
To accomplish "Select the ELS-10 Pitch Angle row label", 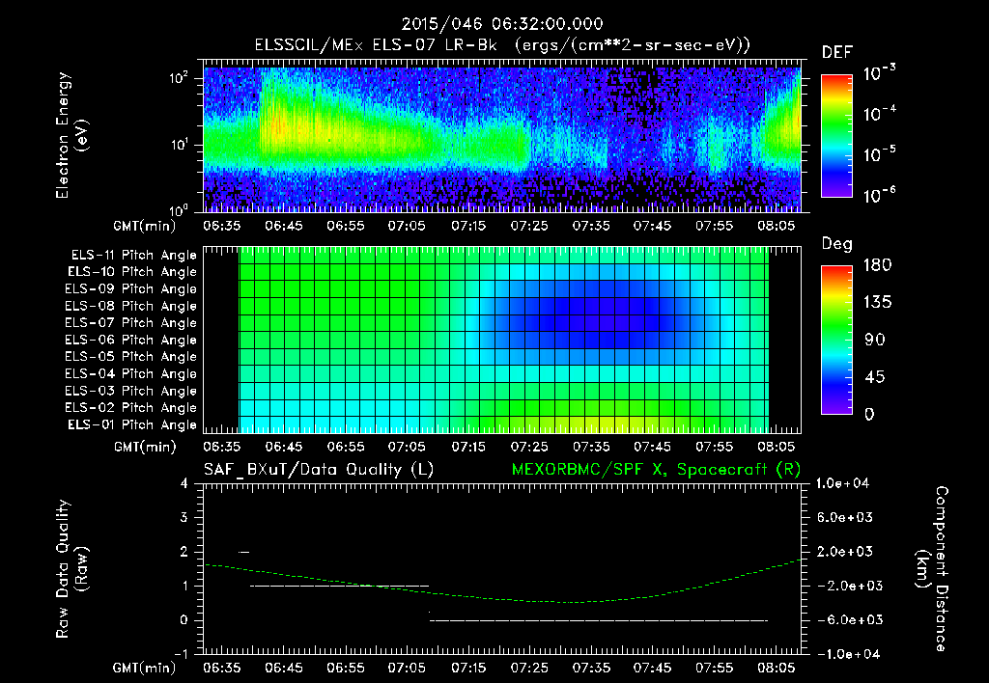I will tap(132, 272).
